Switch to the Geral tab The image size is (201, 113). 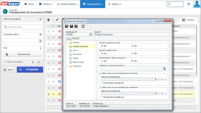tap(69, 39)
